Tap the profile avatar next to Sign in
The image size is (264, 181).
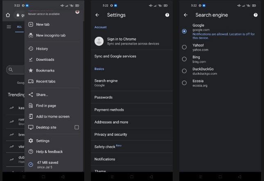(99, 41)
